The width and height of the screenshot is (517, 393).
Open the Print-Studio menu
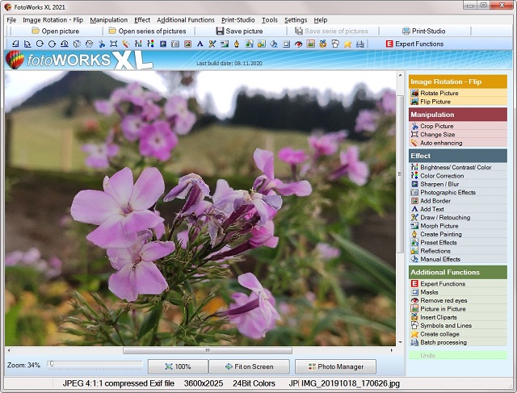(x=238, y=19)
